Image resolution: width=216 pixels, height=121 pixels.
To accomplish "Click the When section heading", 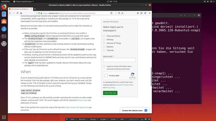I will coord(26,72).
